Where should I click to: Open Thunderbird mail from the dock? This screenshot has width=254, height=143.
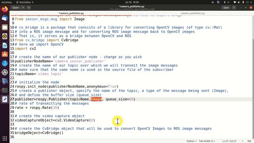[5, 18]
